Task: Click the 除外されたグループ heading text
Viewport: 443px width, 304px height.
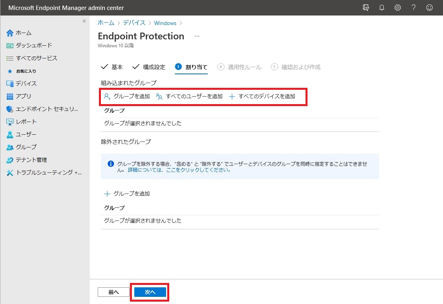Action: pyautogui.click(x=126, y=141)
